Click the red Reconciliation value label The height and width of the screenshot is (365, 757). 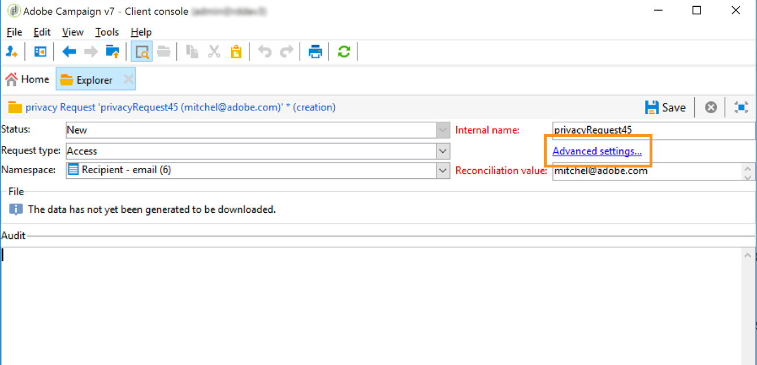click(x=501, y=171)
